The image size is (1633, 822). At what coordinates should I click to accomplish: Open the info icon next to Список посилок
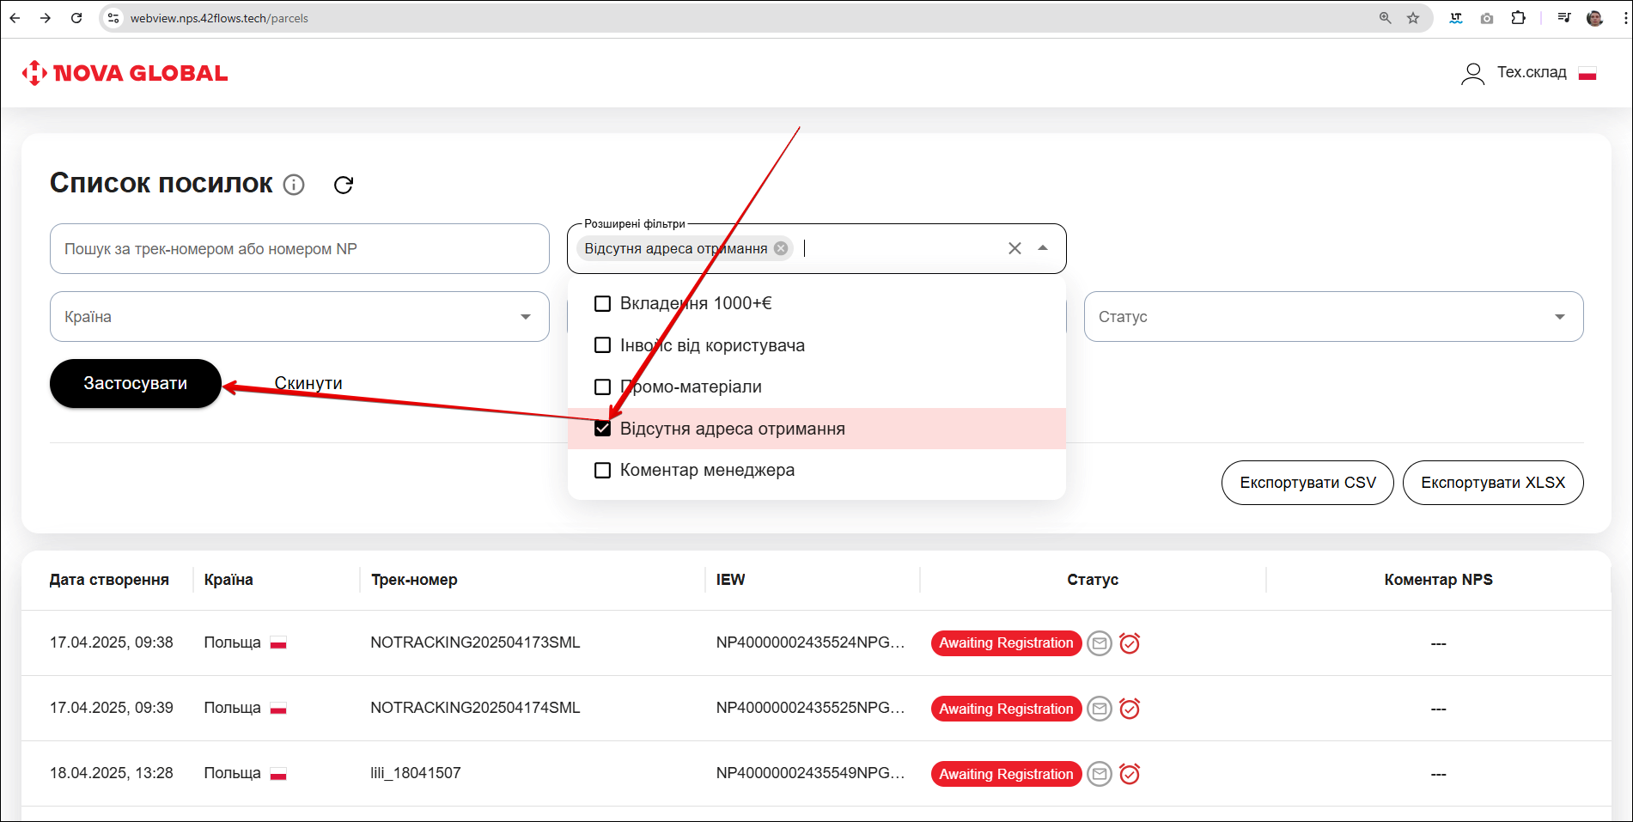[294, 185]
